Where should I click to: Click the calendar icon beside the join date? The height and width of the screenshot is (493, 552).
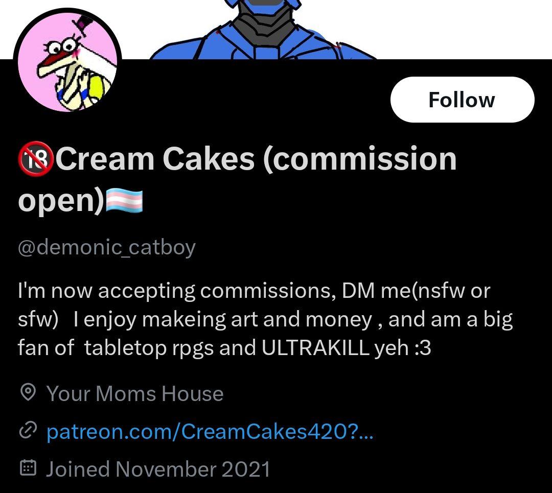tap(27, 468)
